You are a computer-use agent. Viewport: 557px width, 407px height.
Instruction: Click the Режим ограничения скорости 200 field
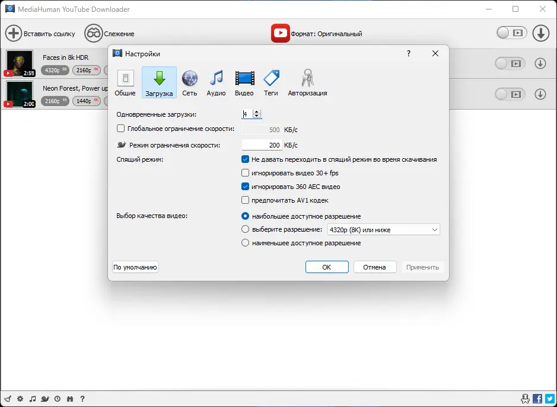262,145
